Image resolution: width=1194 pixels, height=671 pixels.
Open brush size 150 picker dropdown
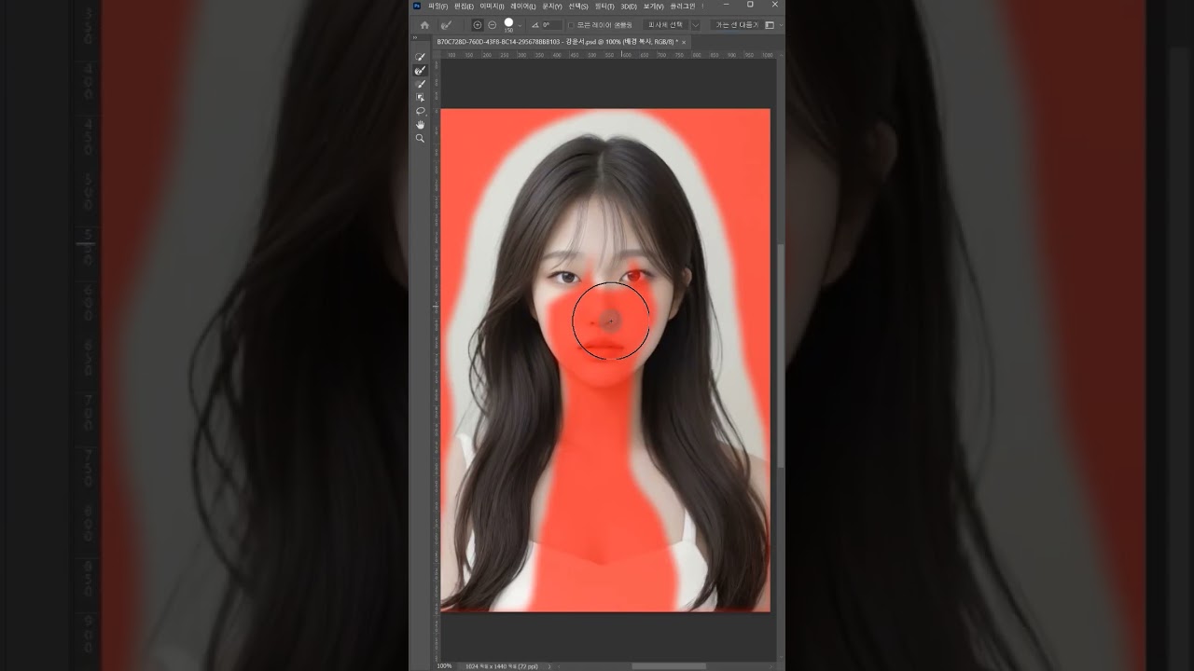520,25
